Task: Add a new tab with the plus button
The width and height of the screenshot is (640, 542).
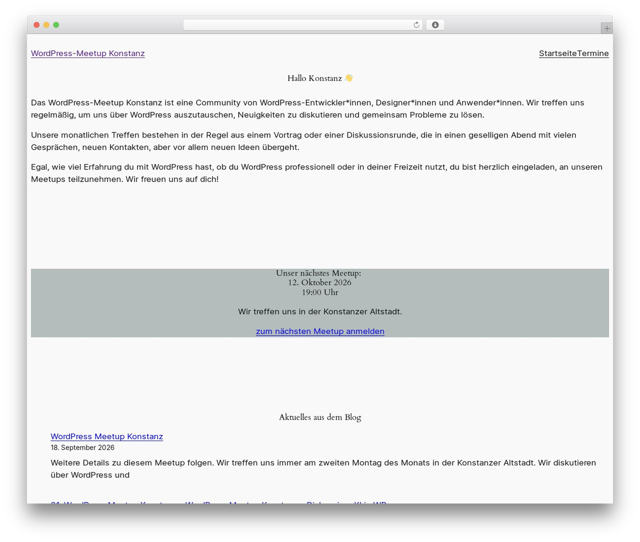Action: 606,28
